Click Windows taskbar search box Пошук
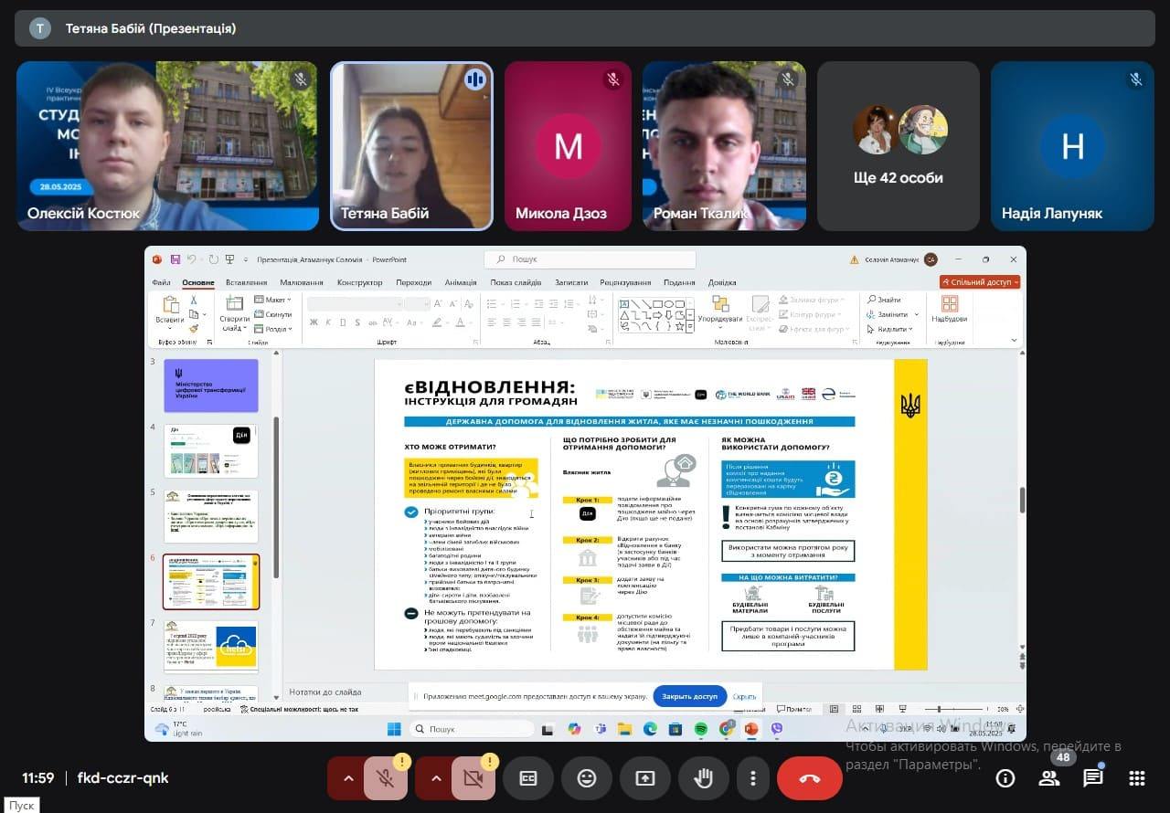 pyautogui.click(x=472, y=729)
